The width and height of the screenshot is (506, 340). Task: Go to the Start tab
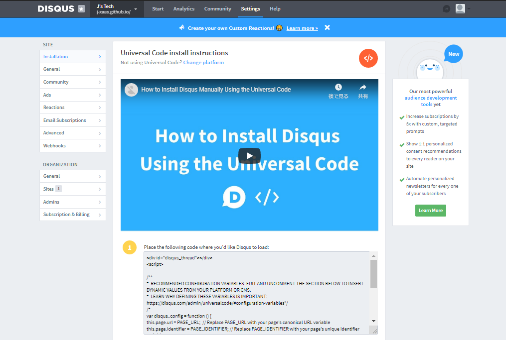[158, 8]
